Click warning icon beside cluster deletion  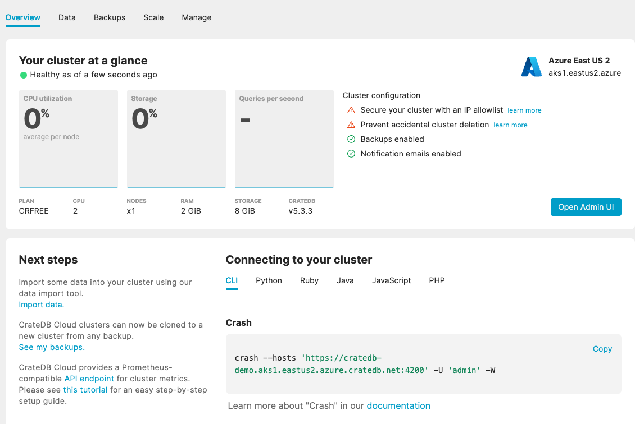point(351,125)
